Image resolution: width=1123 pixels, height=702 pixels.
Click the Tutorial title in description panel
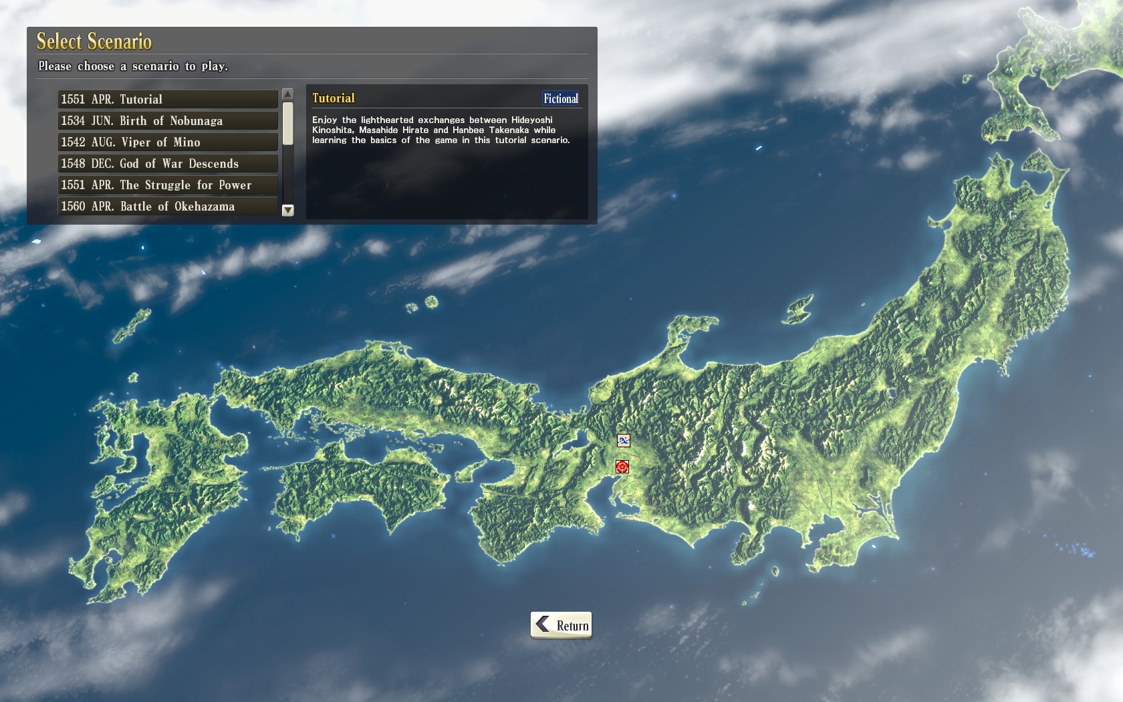click(334, 98)
